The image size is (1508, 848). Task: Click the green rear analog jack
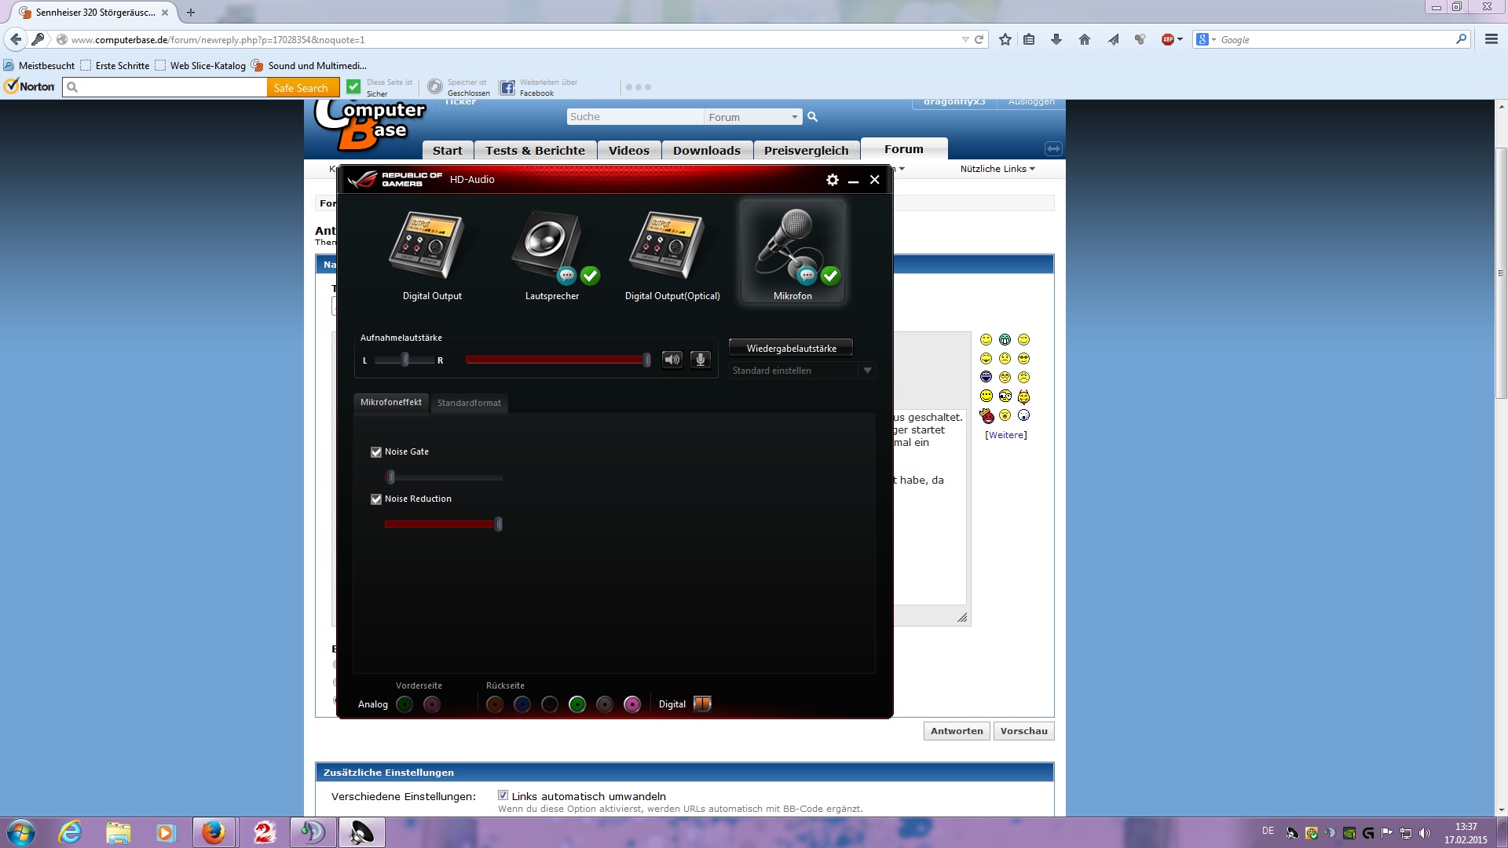coord(577,704)
